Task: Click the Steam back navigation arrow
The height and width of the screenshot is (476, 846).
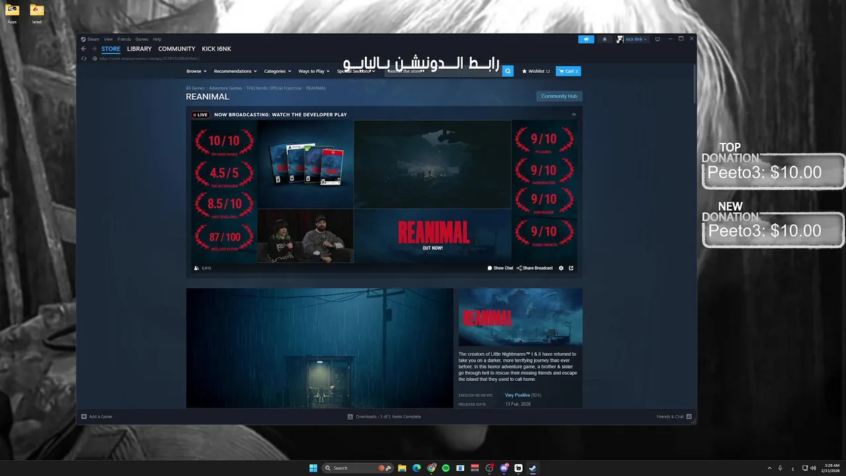Action: pyautogui.click(x=83, y=49)
